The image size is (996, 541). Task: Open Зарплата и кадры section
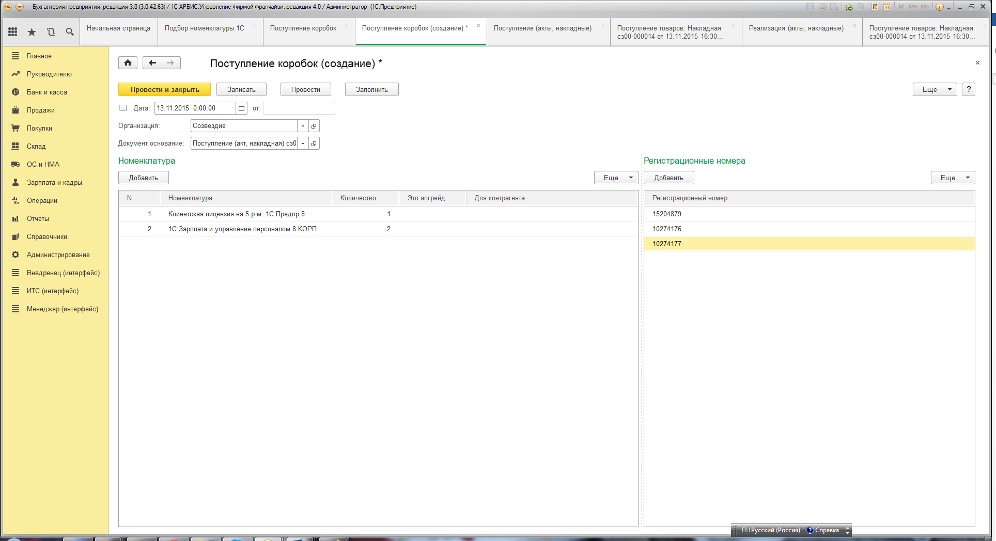click(54, 183)
